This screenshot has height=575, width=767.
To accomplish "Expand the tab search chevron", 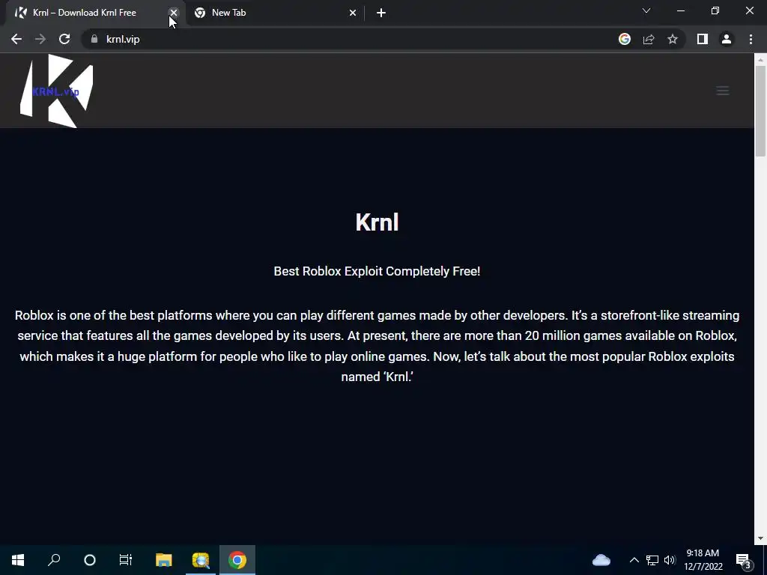I will point(646,10).
